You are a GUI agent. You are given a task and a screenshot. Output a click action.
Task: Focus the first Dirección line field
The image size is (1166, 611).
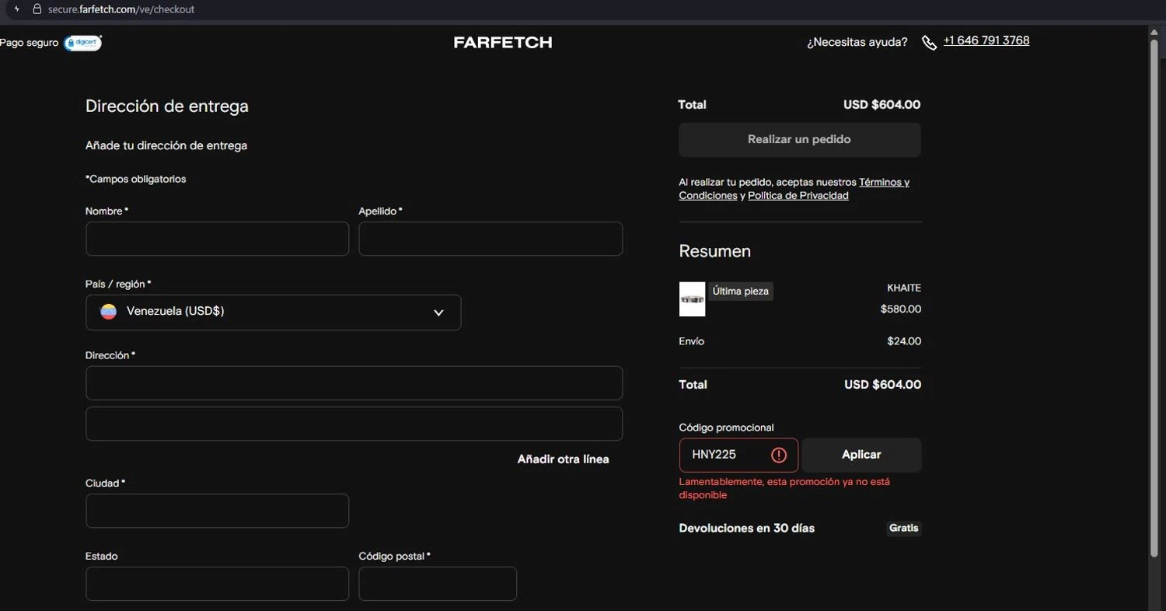pos(354,383)
